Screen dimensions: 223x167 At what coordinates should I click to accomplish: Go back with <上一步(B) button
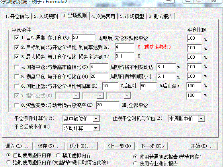click(x=119, y=146)
